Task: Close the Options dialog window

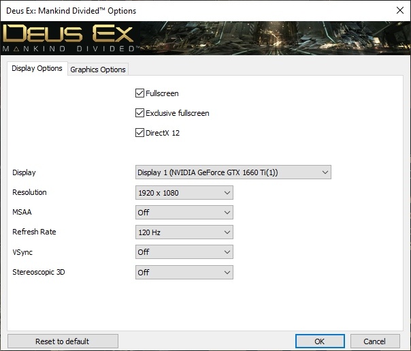Action: [x=400, y=10]
